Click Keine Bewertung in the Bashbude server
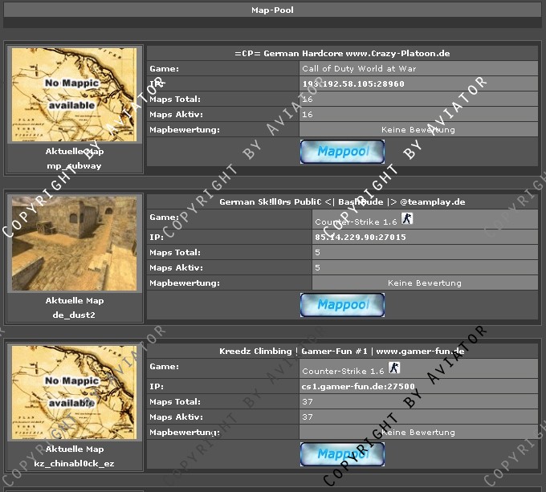The image size is (546, 492). point(425,283)
